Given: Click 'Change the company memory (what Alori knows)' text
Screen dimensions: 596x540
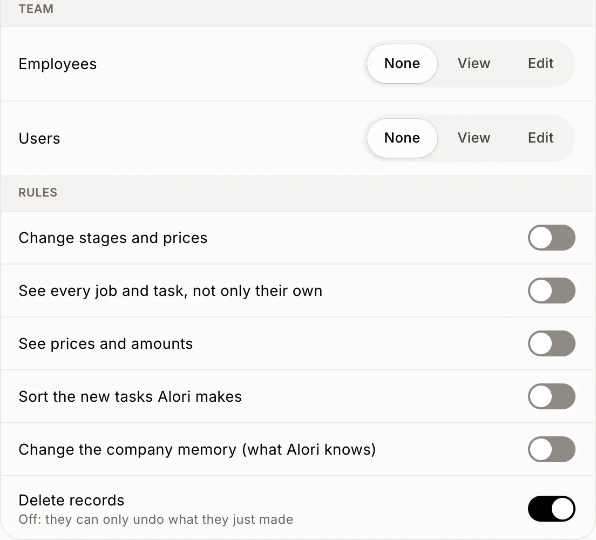Looking at the screenshot, I should click(x=197, y=449).
